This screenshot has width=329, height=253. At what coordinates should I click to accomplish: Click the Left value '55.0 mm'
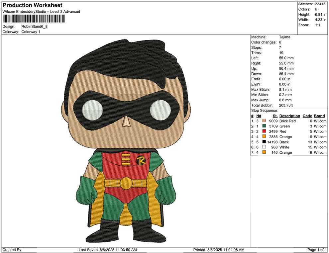click(286, 58)
